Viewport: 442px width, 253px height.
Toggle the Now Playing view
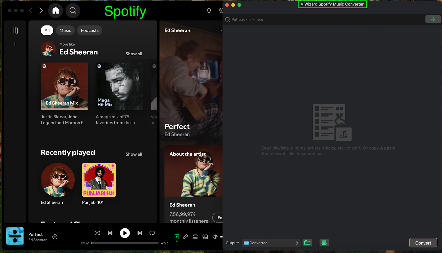[x=177, y=237]
